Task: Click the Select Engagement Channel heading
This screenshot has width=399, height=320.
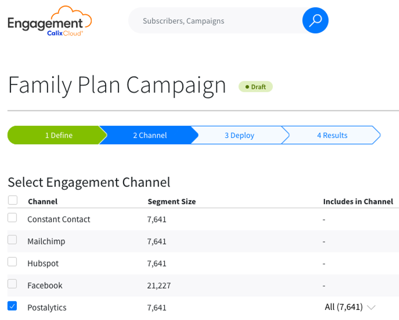Action: point(89,183)
